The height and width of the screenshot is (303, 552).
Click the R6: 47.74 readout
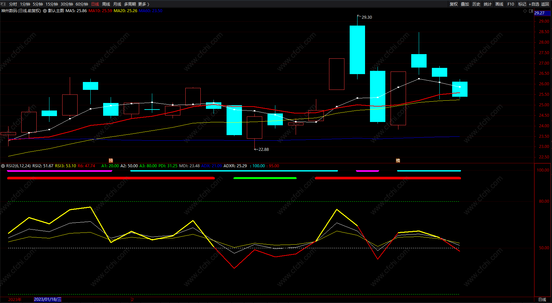coord(86,166)
